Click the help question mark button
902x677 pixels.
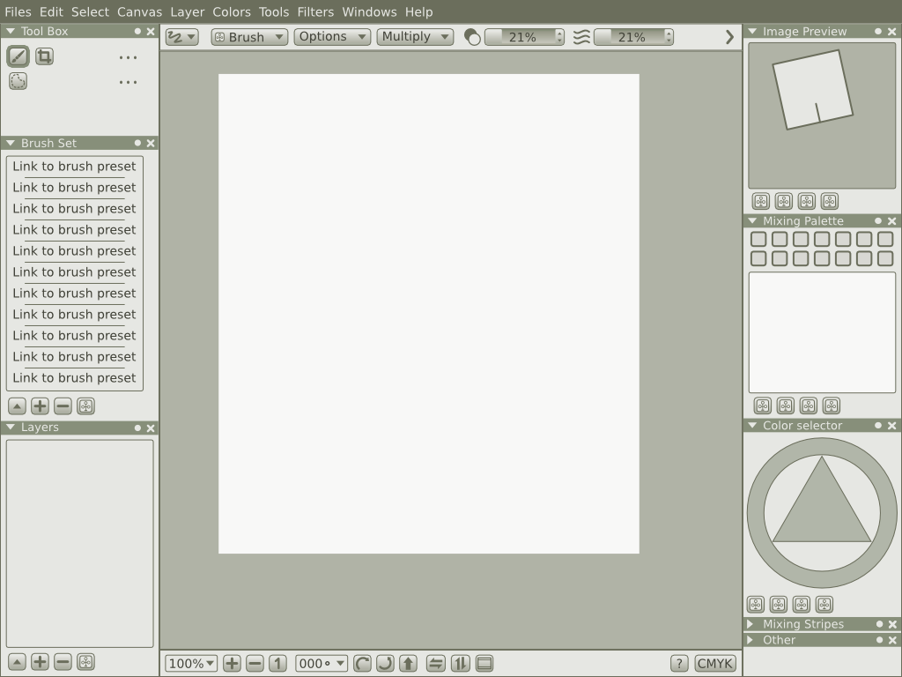[679, 664]
